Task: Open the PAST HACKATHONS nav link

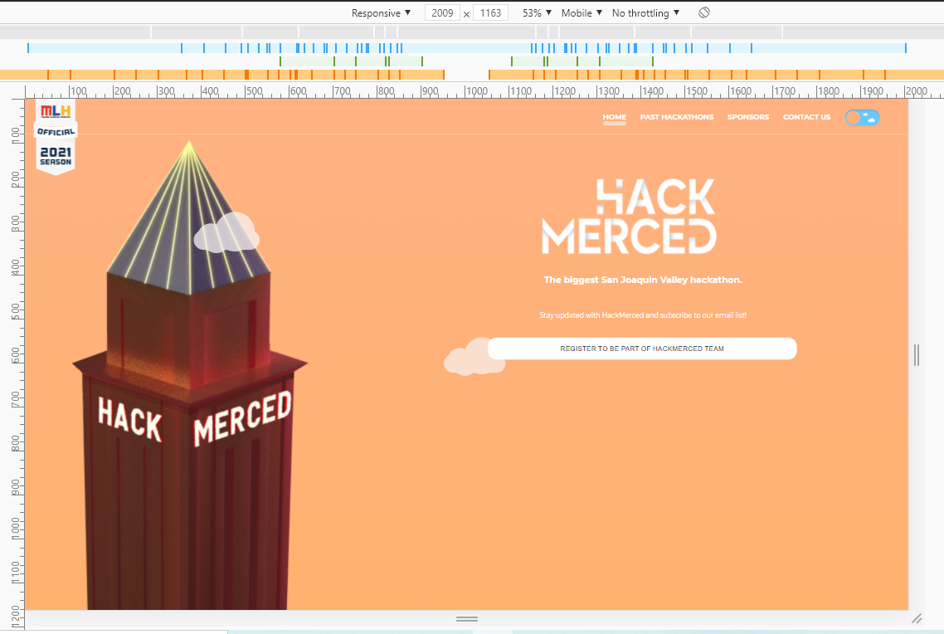Action: click(677, 117)
